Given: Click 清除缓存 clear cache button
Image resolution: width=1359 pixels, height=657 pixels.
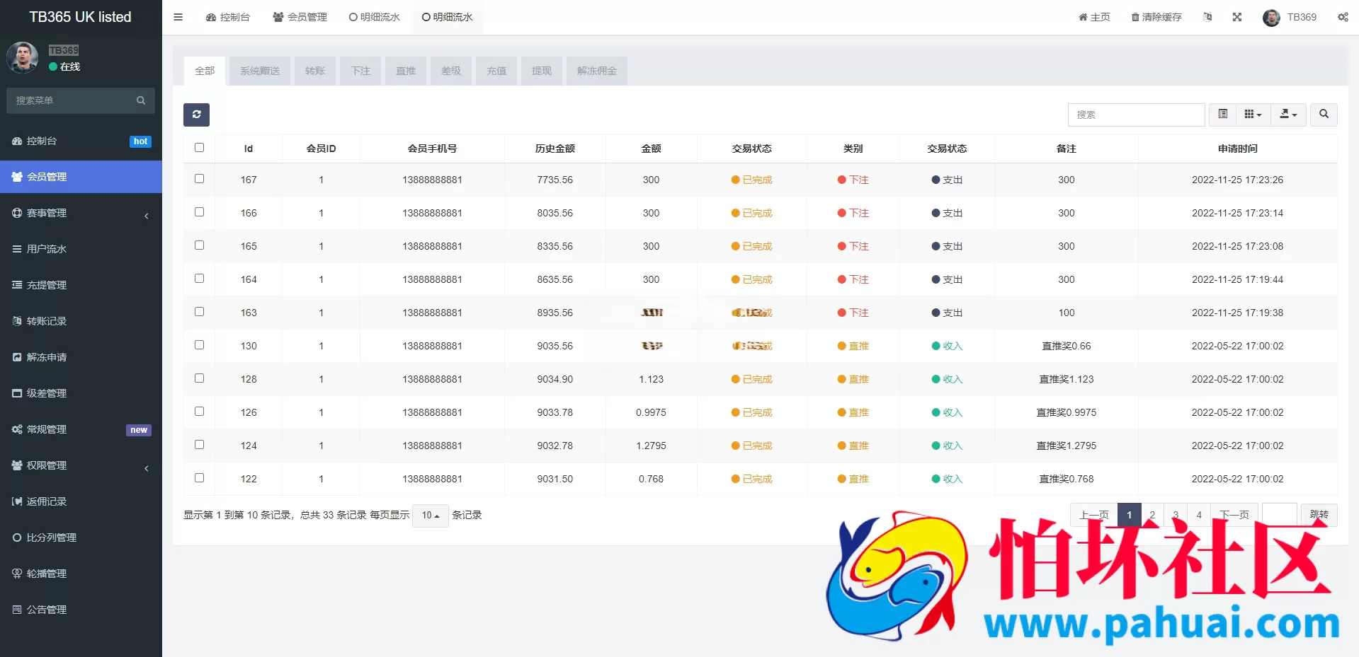Looking at the screenshot, I should tap(1156, 17).
